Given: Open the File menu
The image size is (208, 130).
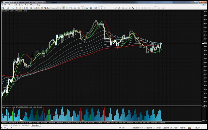Looking at the screenshot, I should pyautogui.click(x=5, y=5).
